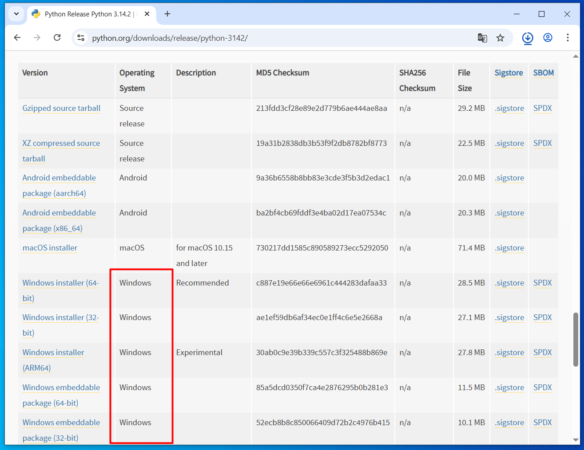Image resolution: width=584 pixels, height=450 pixels.
Task: Open the translate page icon
Action: [482, 38]
